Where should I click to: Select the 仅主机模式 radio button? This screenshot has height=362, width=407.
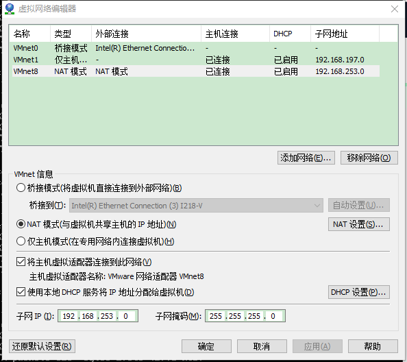(21, 241)
